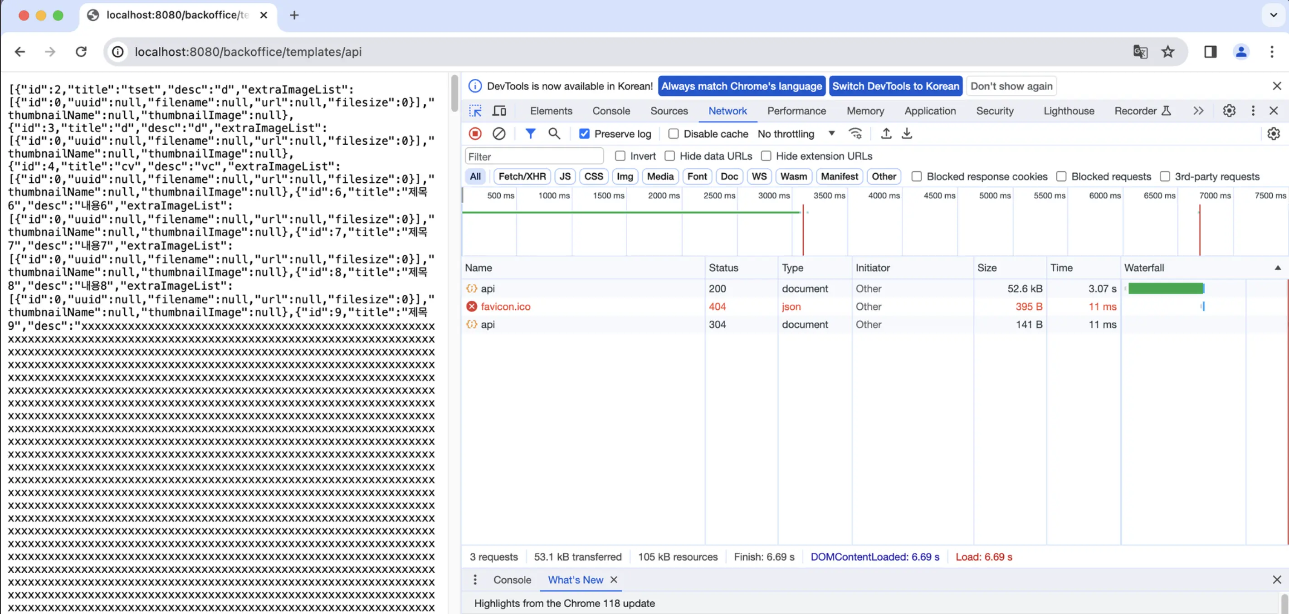1289x614 pixels.
Task: Clear the network log
Action: (499, 134)
